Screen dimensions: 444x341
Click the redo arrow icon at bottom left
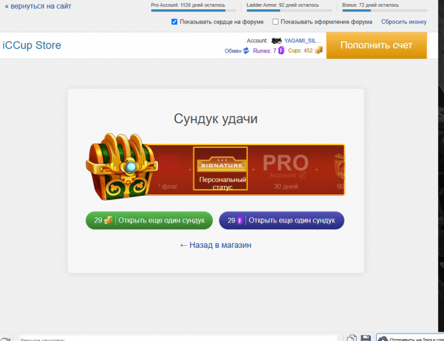[x=5, y=339]
